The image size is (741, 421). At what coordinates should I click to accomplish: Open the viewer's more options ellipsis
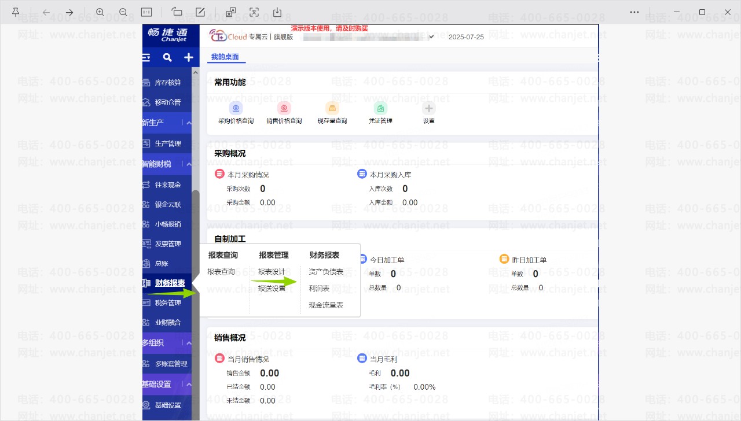point(634,12)
